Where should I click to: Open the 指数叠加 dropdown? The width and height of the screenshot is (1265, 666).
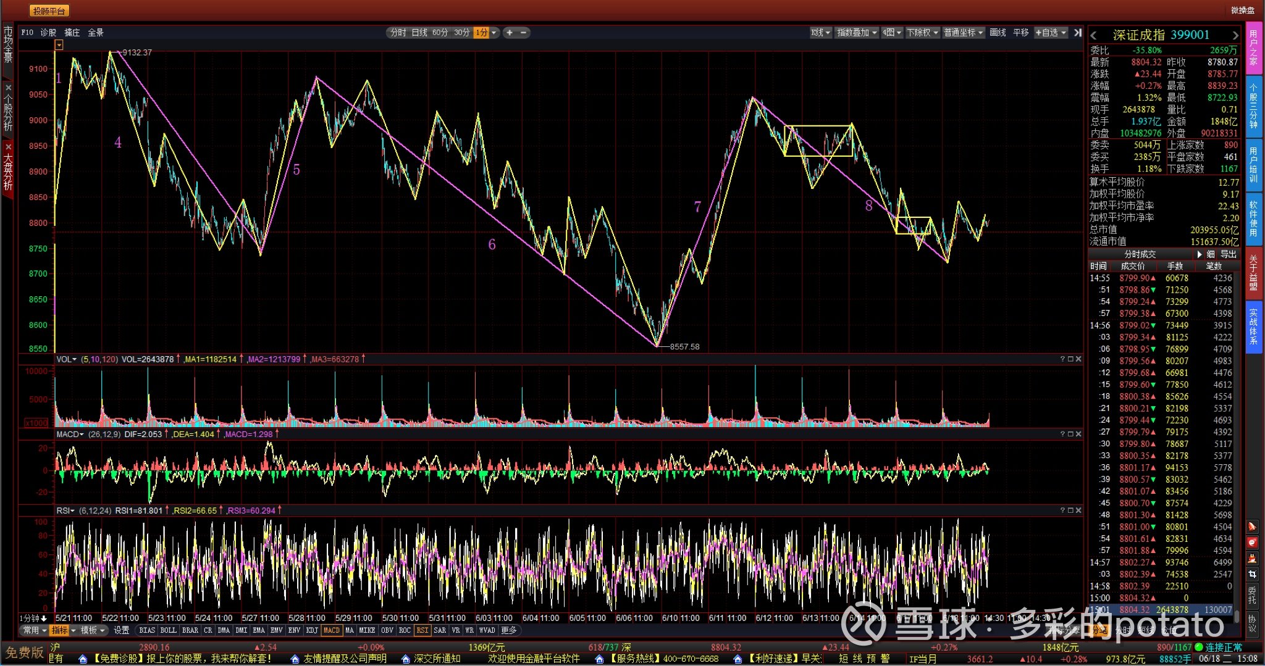(x=857, y=33)
